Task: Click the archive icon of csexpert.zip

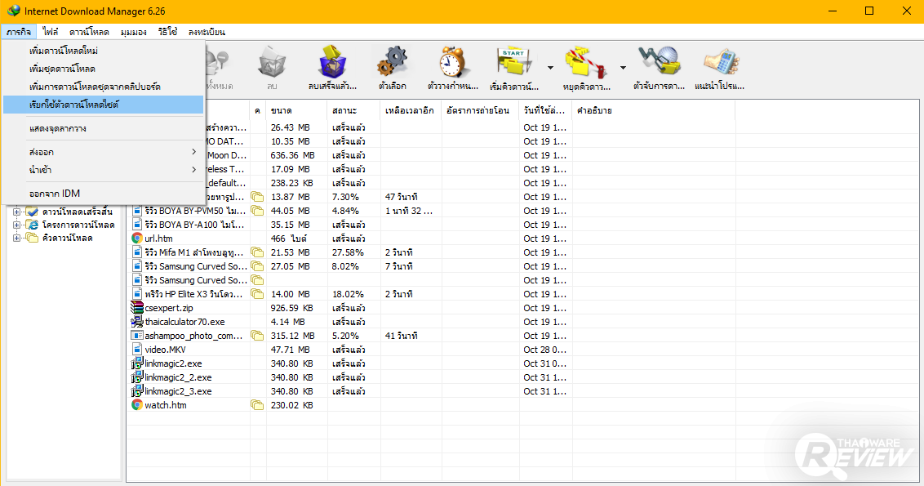Action: pyautogui.click(x=136, y=308)
